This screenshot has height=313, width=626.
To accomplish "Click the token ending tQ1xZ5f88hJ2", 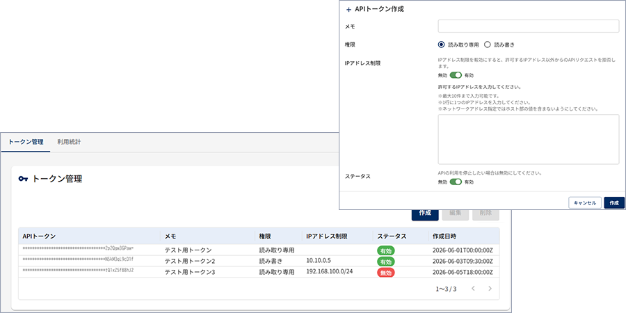I will coord(78,270).
